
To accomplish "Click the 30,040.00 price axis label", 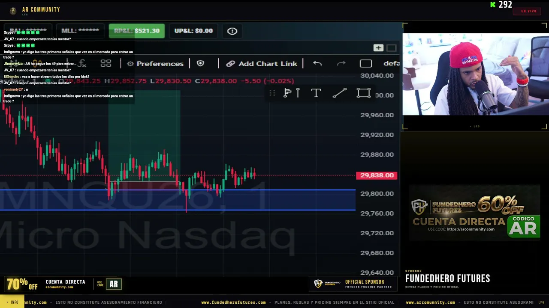I will point(377,76).
